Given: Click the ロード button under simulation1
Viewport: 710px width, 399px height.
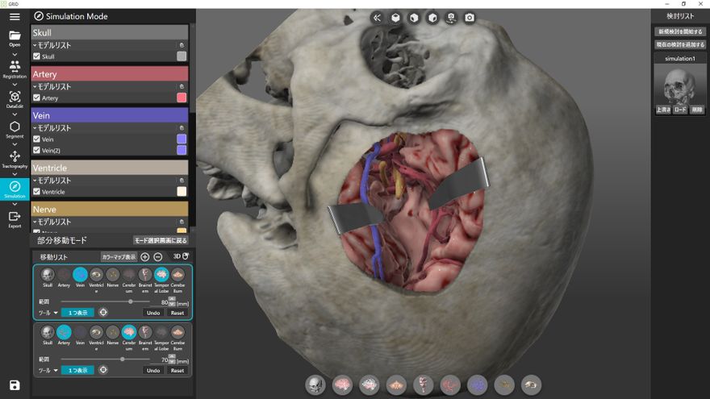Looking at the screenshot, I should (x=680, y=110).
